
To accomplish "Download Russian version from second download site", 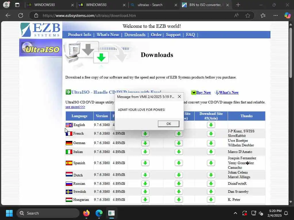I will (x=179, y=184).
